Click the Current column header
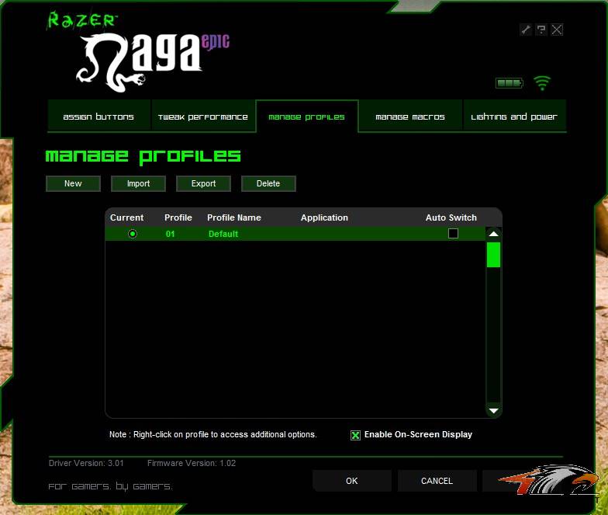Viewport: 608px width, 515px height. (x=127, y=217)
